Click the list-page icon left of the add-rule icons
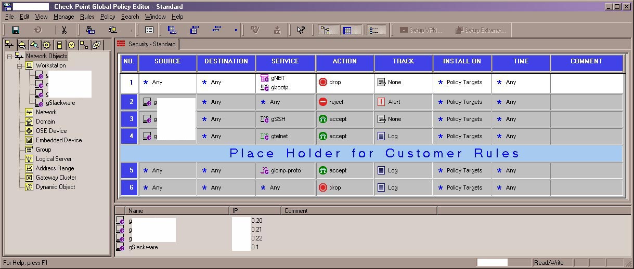 tap(149, 30)
